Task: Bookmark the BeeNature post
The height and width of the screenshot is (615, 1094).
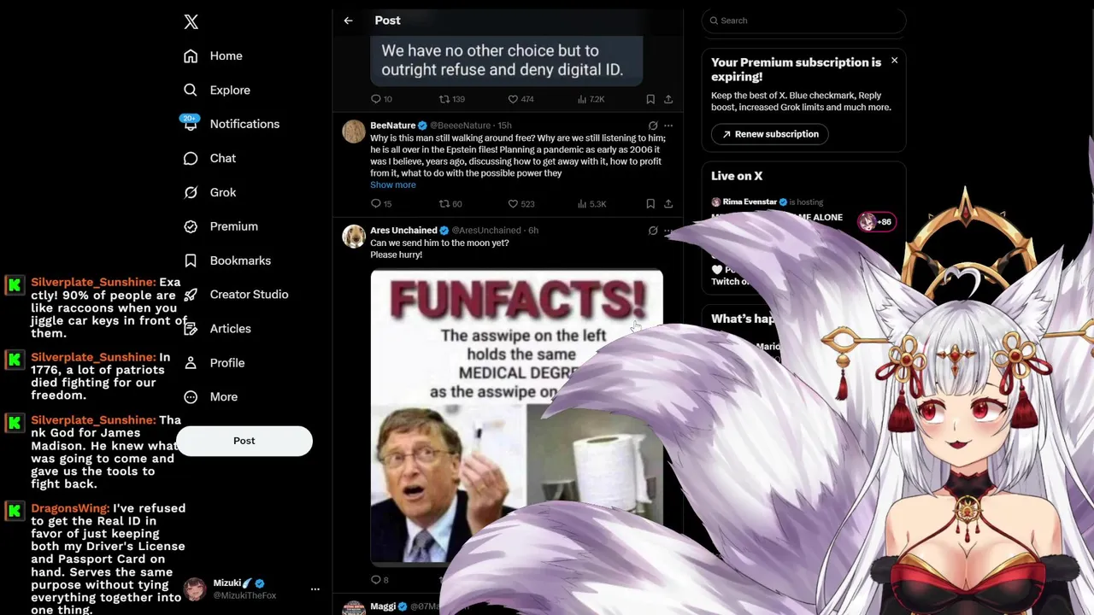Action: click(650, 204)
